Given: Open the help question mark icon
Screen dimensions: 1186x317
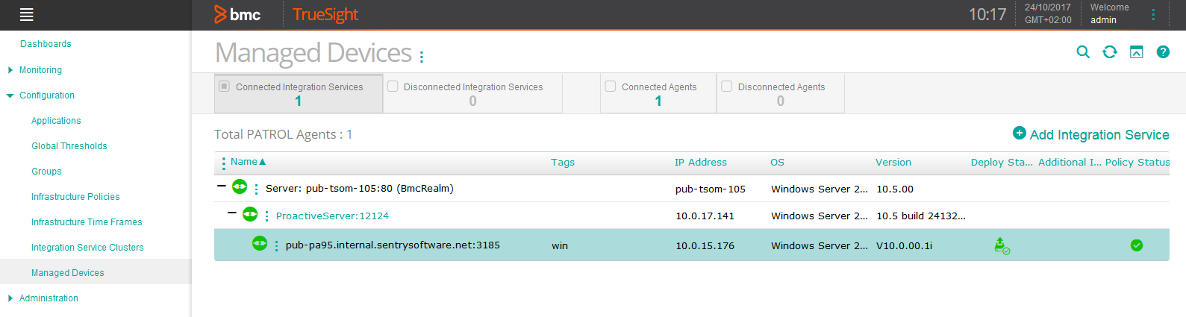Looking at the screenshot, I should (1163, 51).
